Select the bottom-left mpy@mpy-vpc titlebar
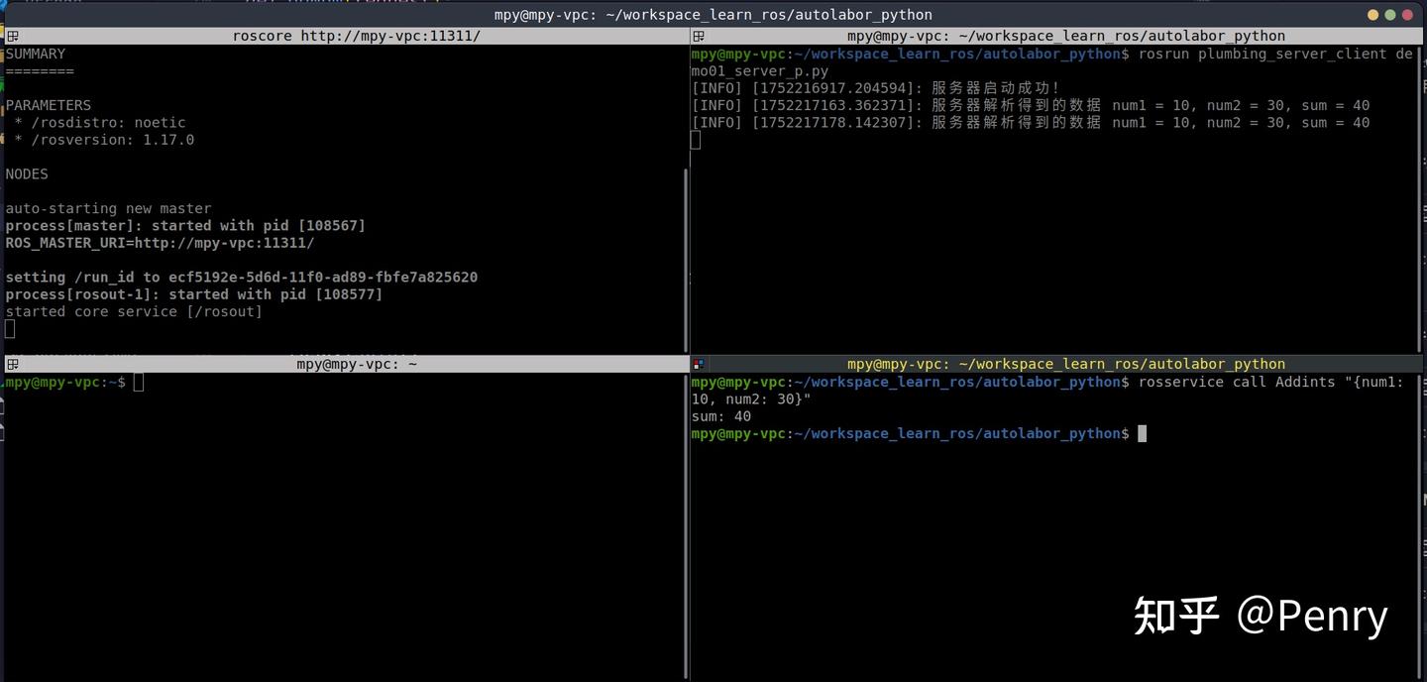 point(355,364)
